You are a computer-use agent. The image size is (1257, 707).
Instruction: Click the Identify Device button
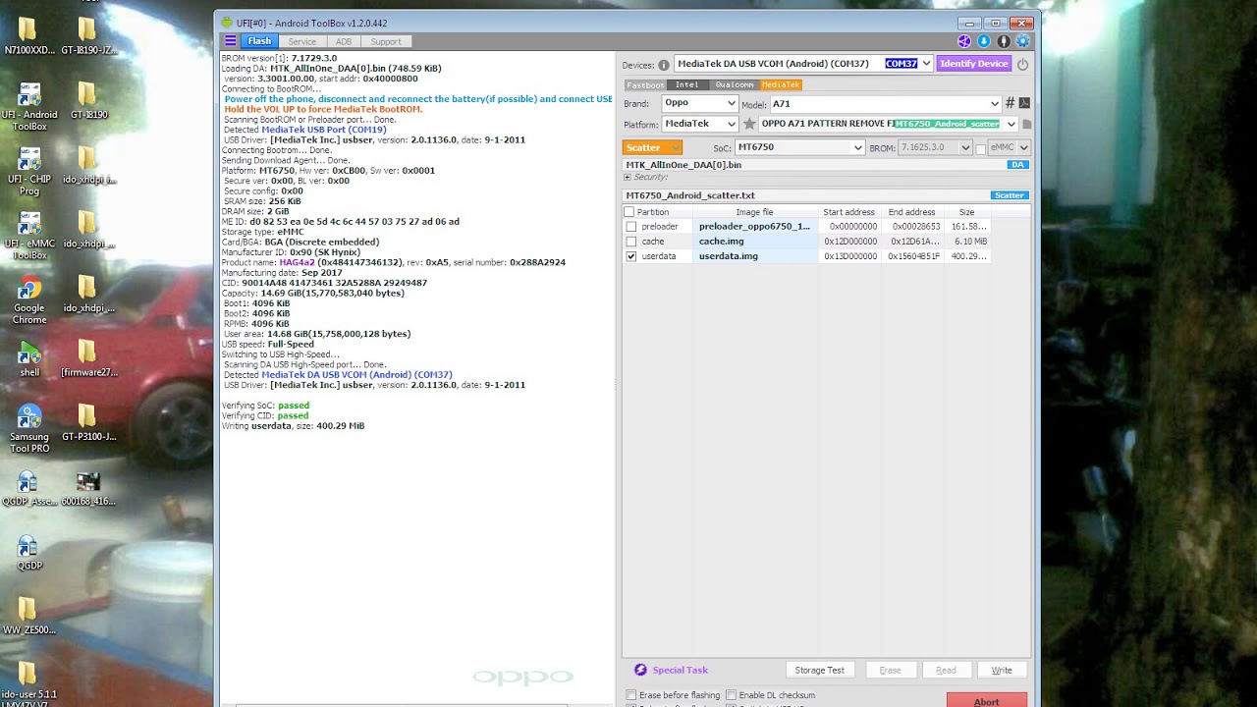pyautogui.click(x=973, y=64)
